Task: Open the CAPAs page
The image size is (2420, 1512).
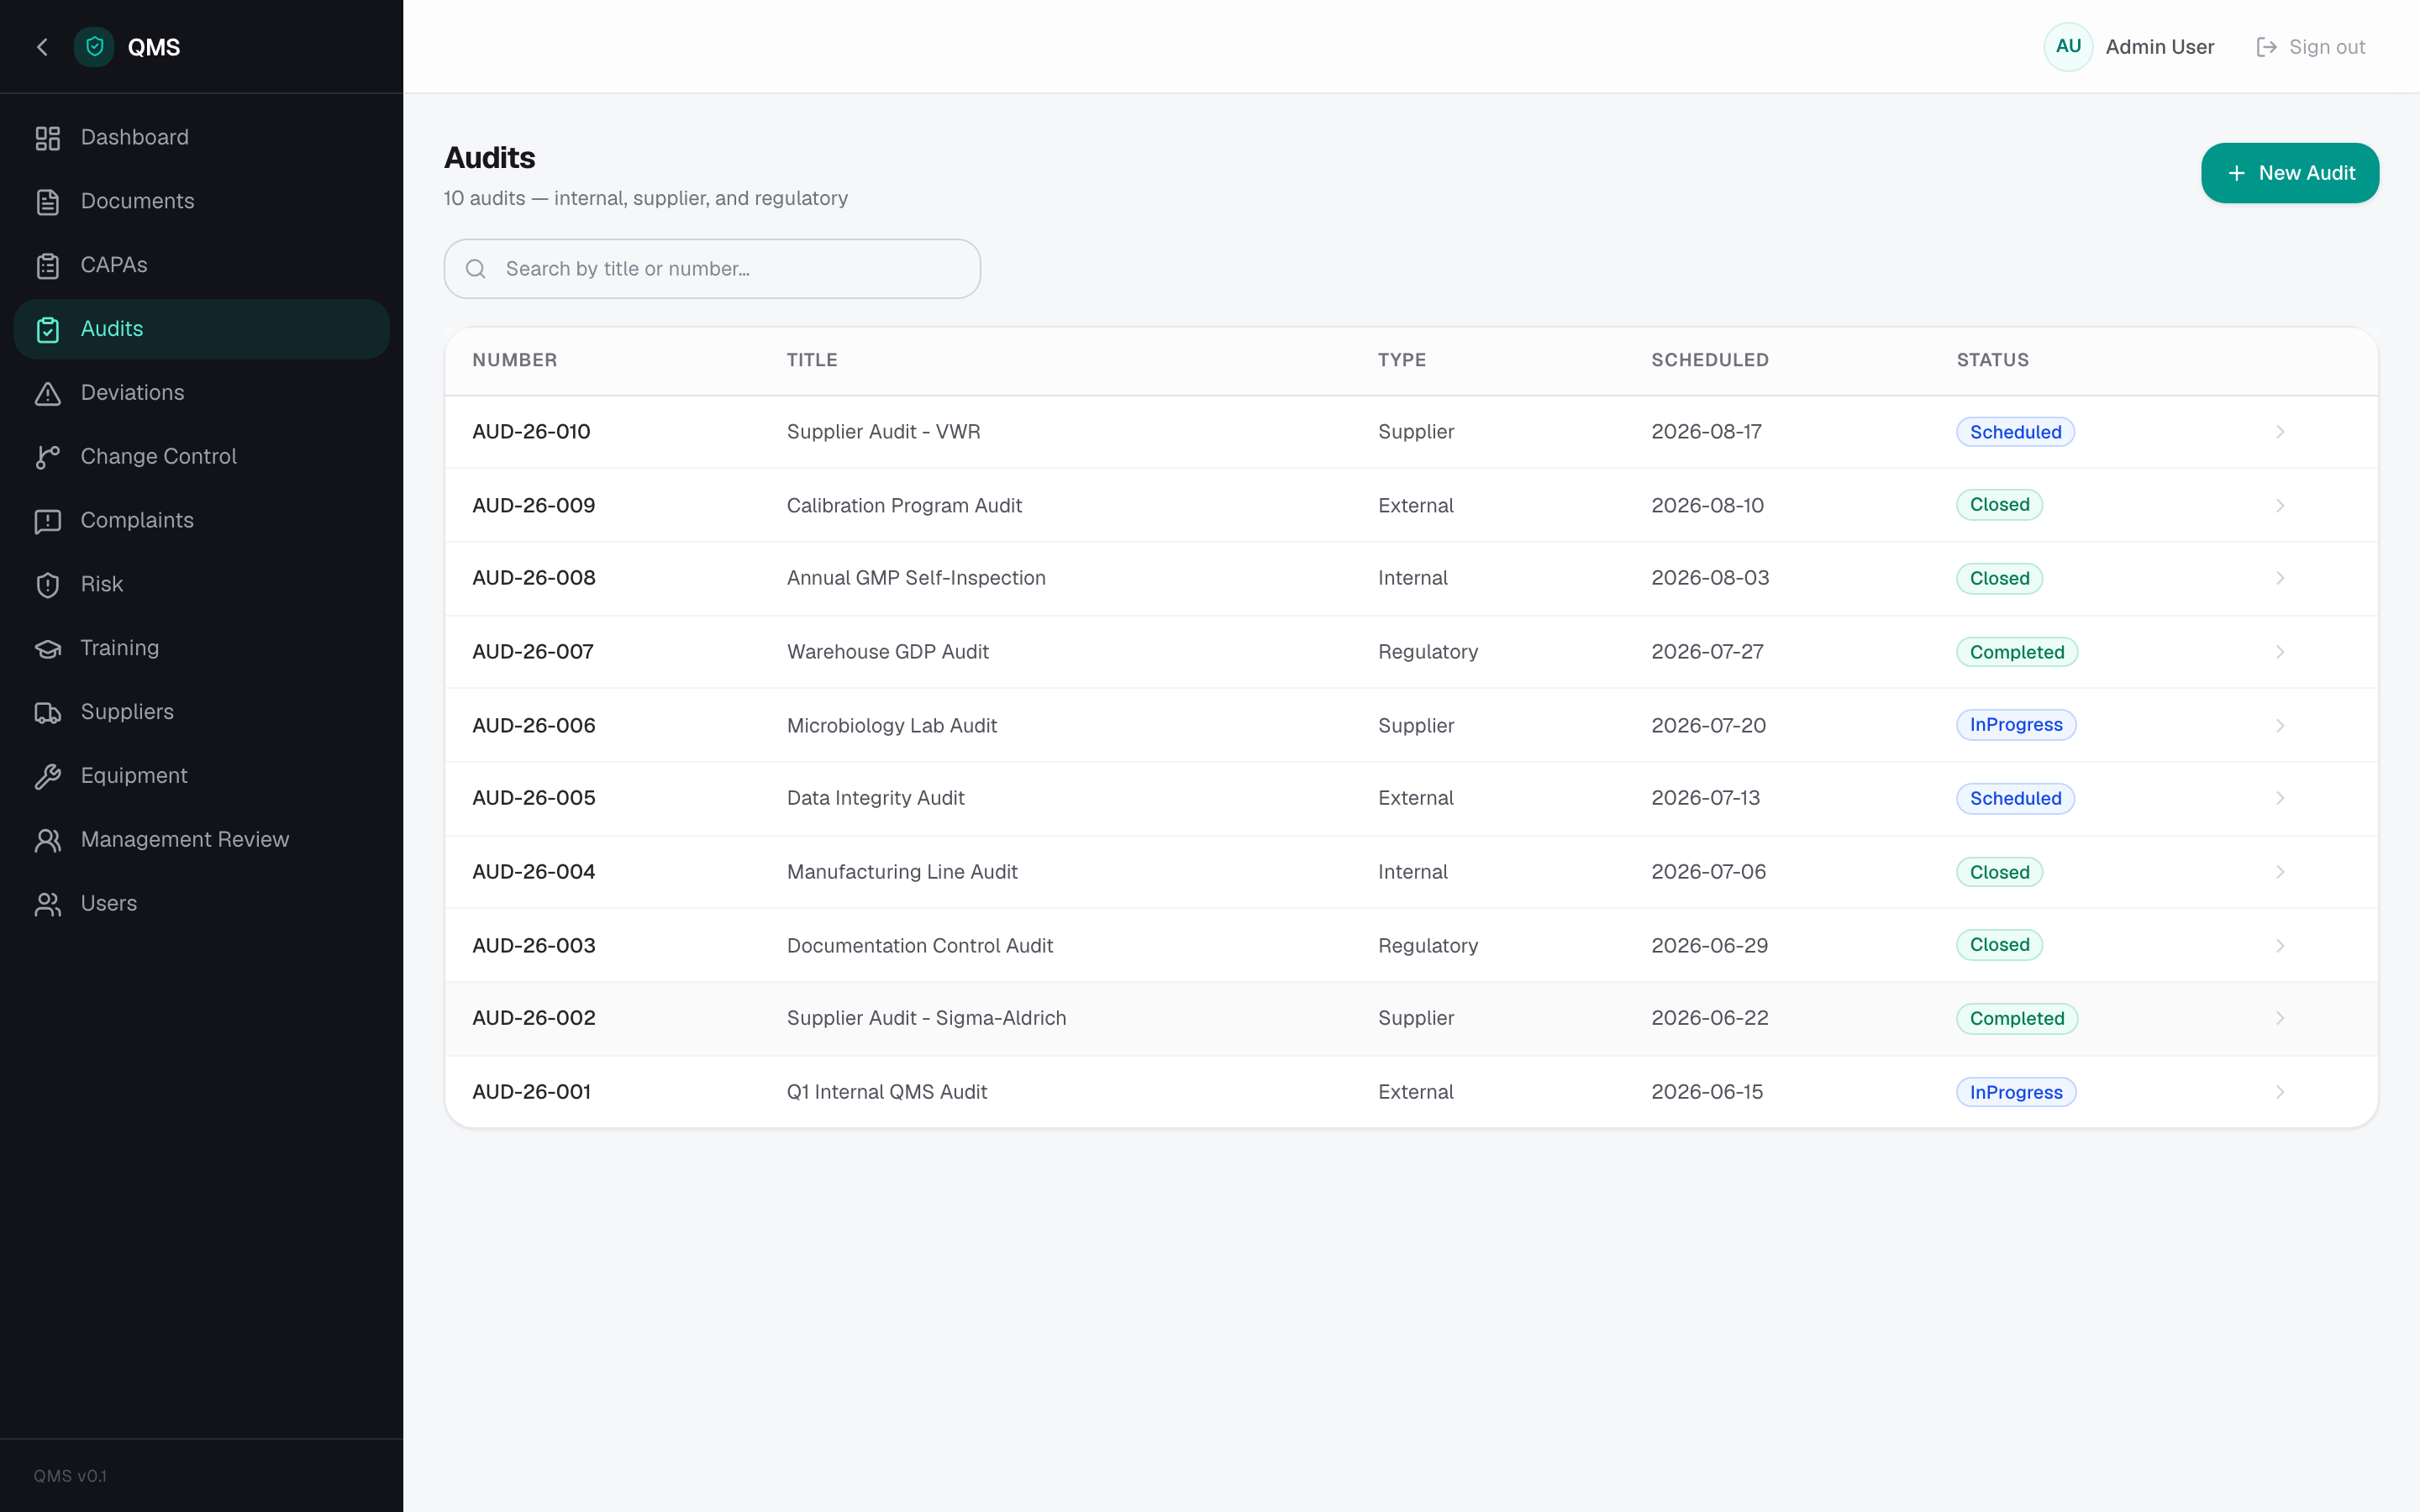Action: [x=201, y=265]
